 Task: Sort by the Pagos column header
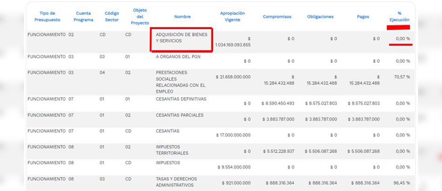tap(363, 17)
